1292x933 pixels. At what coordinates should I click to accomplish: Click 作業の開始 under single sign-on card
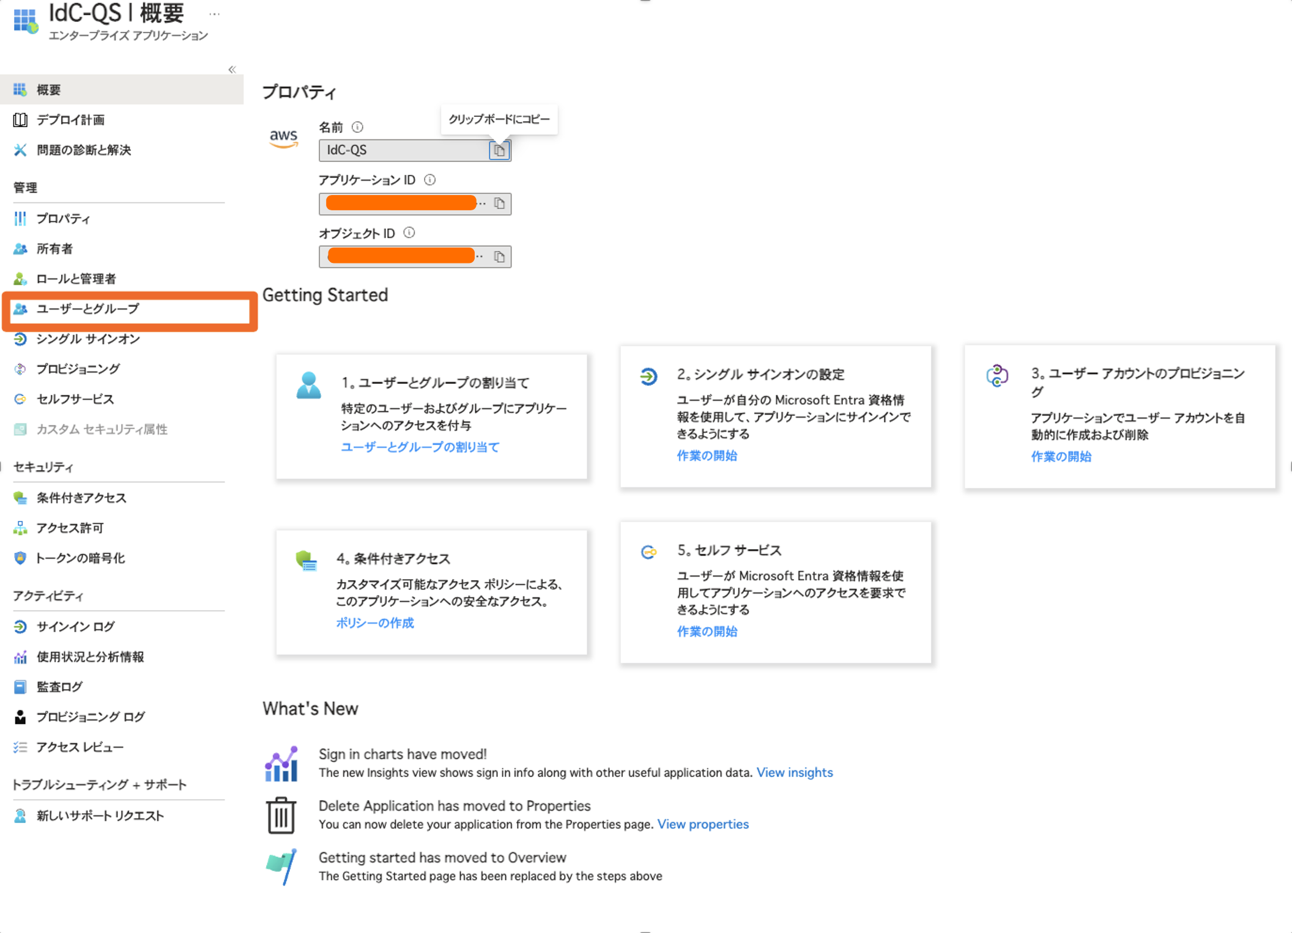(x=707, y=455)
